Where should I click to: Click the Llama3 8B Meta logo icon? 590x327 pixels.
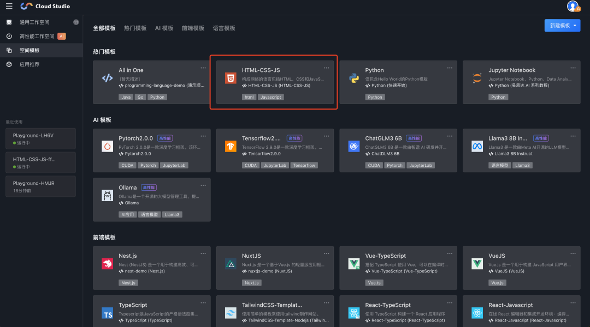(x=477, y=146)
